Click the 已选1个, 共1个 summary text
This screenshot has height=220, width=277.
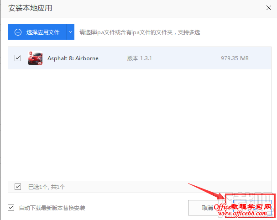[x=47, y=187]
